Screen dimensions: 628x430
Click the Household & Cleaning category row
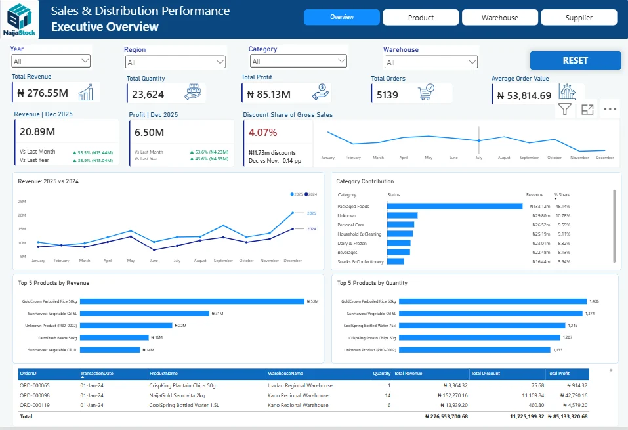coord(454,234)
